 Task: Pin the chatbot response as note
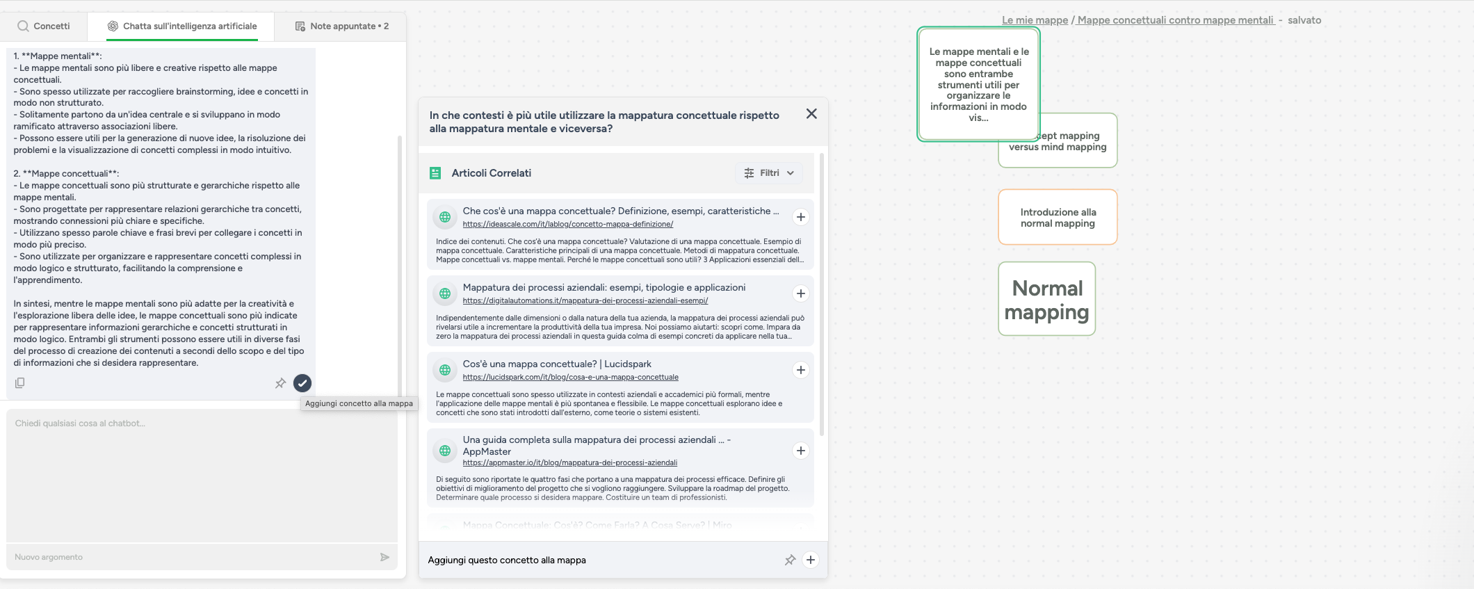(x=280, y=383)
